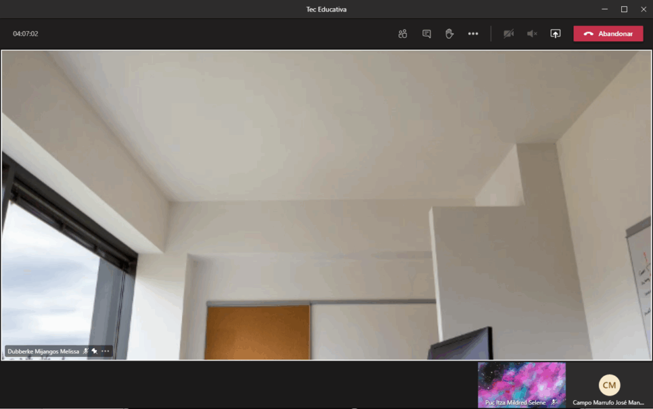Viewport: 653px width, 409px height.
Task: Maximize the Tec Educativa meeting window
Action: pos(624,9)
